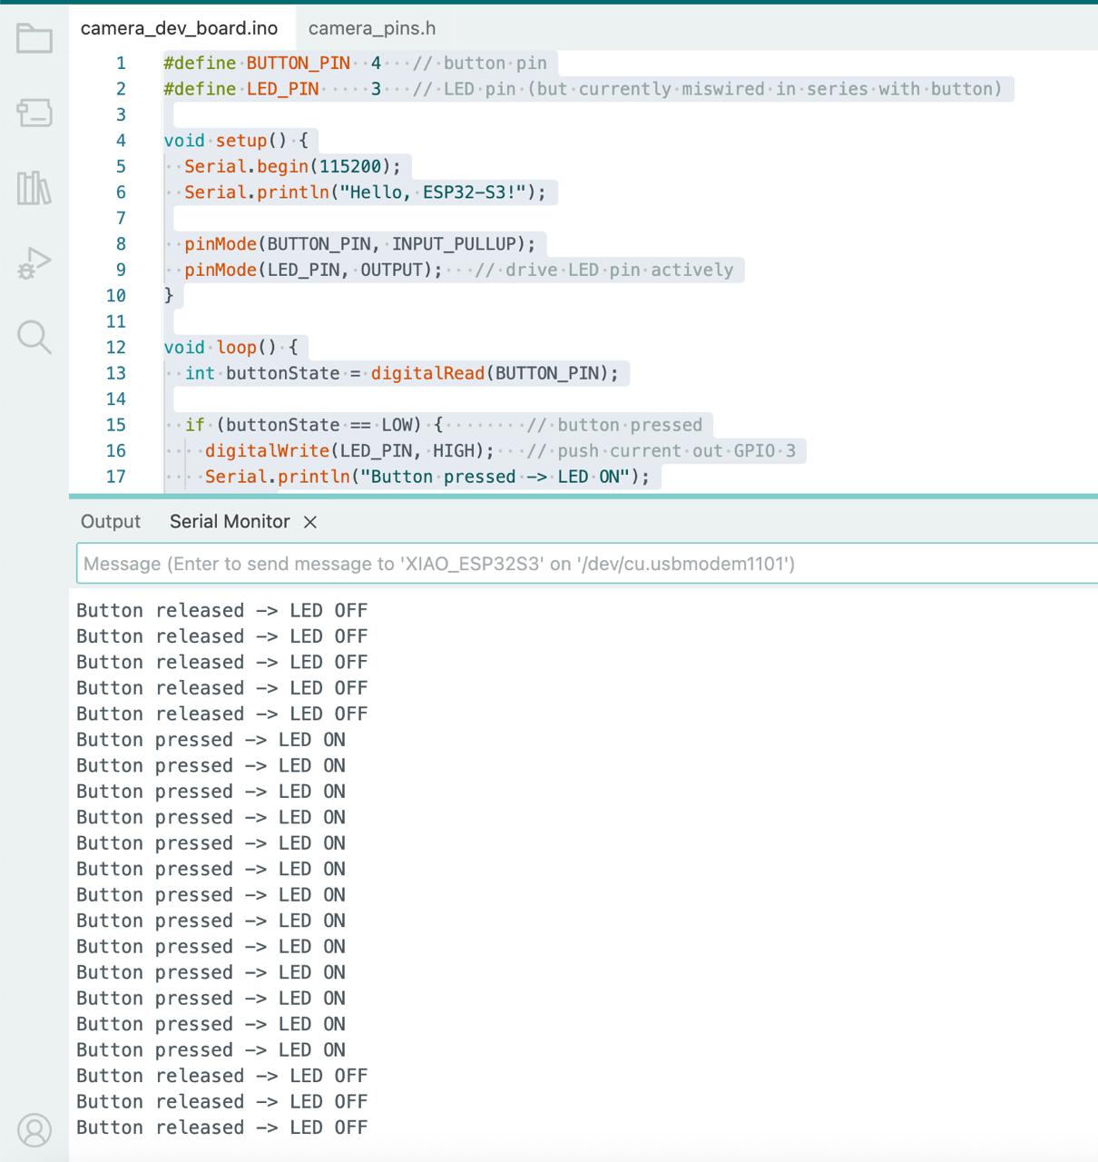Place cursor on the Serial.begin(115200) line
This screenshot has height=1162, width=1098.
pos(292,167)
